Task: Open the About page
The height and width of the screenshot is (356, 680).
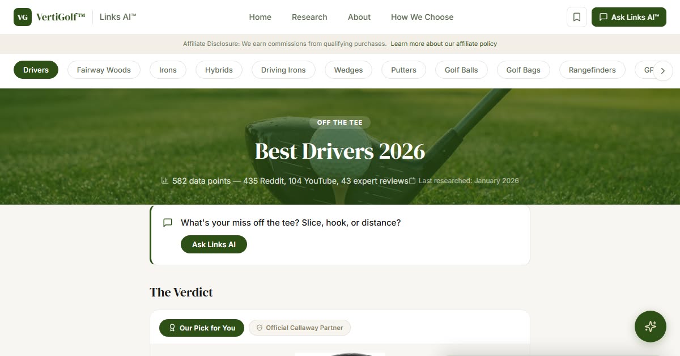Action: click(x=359, y=17)
